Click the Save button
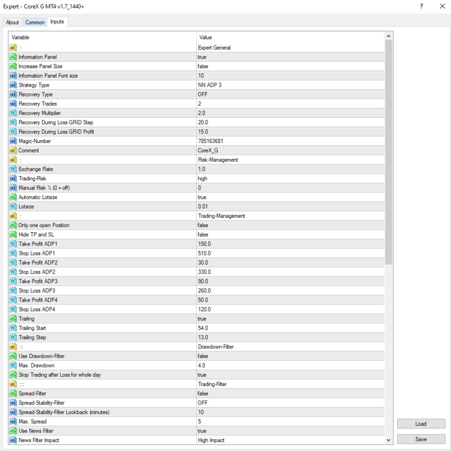Viewport: 451px width, 451px height. click(x=421, y=439)
